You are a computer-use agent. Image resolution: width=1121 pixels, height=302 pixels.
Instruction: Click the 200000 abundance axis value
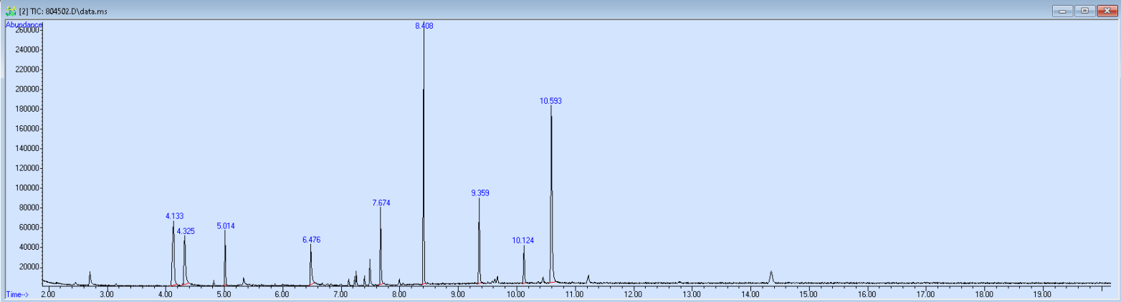[28, 89]
